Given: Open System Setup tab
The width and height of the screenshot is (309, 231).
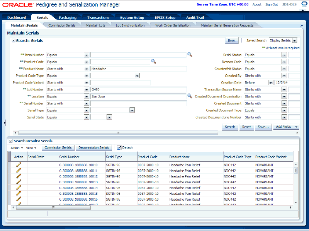Looking at the screenshot, I should [x=132, y=17].
